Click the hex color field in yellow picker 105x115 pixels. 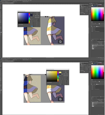pyautogui.click(x=61, y=84)
